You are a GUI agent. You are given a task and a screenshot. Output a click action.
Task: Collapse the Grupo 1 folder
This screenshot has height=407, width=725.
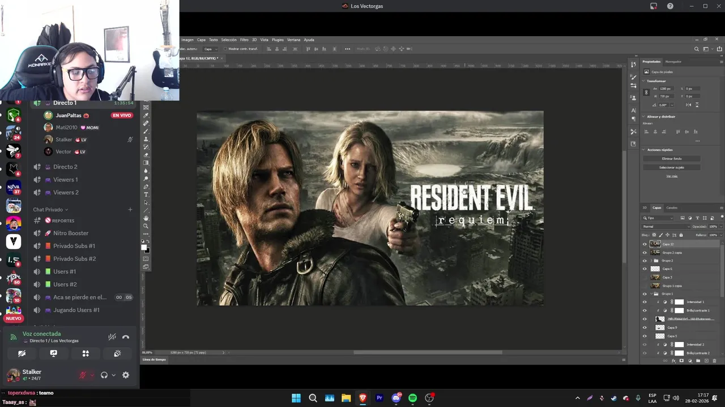coord(651,294)
